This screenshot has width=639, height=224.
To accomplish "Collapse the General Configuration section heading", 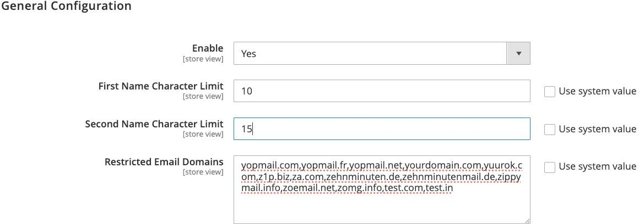I will pos(66,7).
